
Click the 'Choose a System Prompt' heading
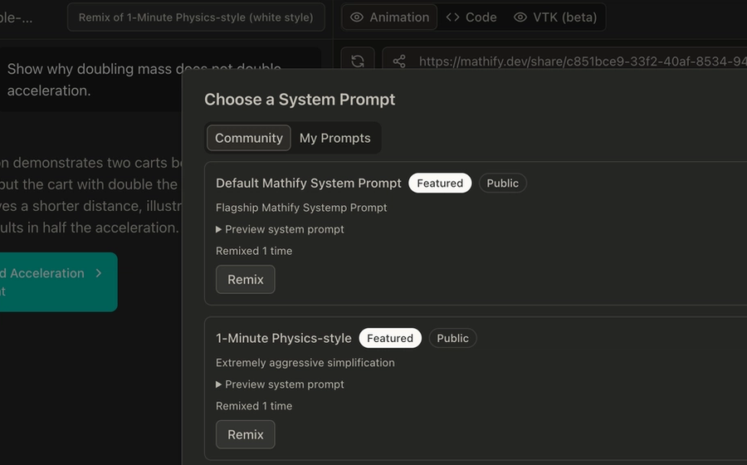[x=300, y=99]
